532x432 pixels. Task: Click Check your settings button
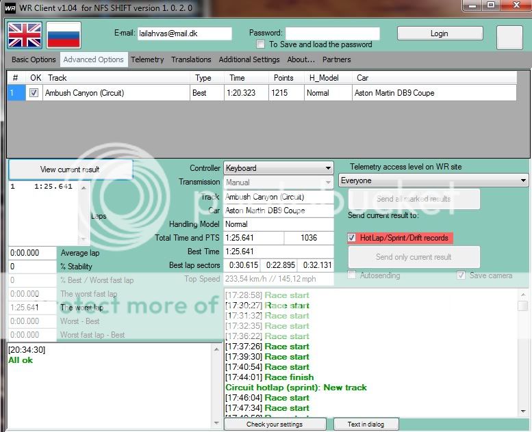[275, 424]
